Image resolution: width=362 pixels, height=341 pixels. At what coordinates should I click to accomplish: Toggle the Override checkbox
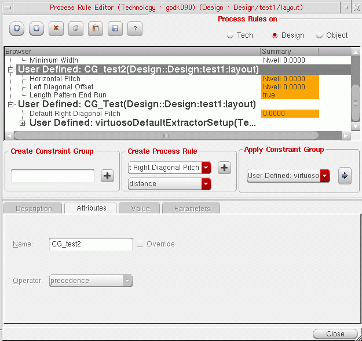coord(140,244)
